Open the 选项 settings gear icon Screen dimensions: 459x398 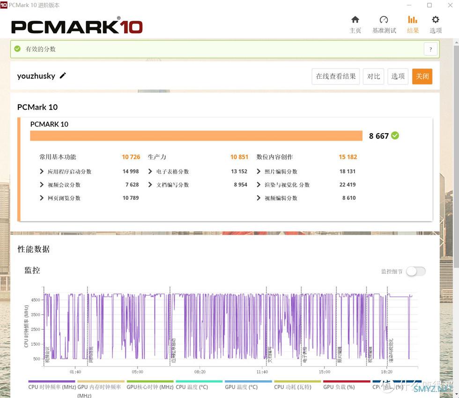coord(435,20)
